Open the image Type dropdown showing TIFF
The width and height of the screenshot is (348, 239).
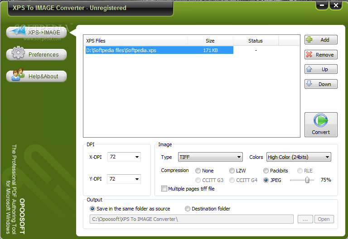coord(210,157)
